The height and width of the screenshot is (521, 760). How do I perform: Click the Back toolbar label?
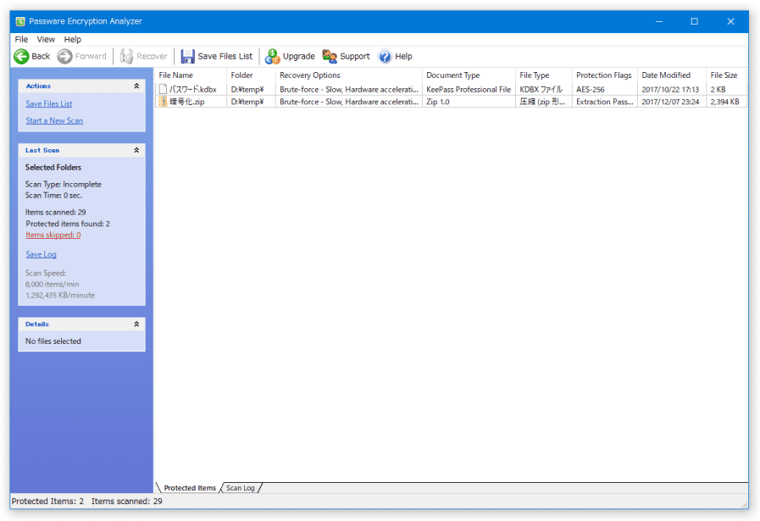(x=41, y=56)
